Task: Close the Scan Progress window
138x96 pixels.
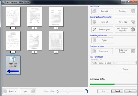Action: tap(134, 2)
